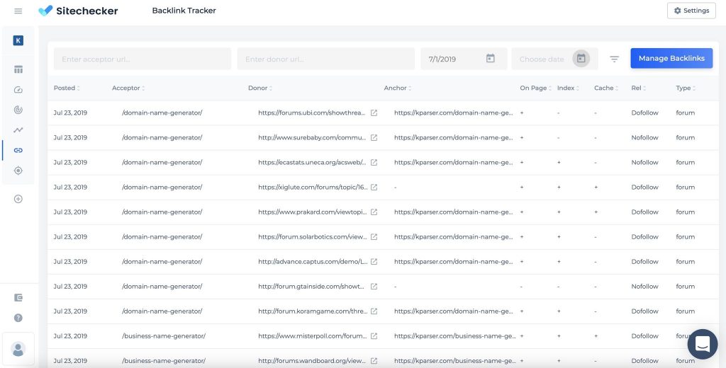Open the speedometer audit icon in sidebar
The width and height of the screenshot is (726, 368).
tap(18, 90)
